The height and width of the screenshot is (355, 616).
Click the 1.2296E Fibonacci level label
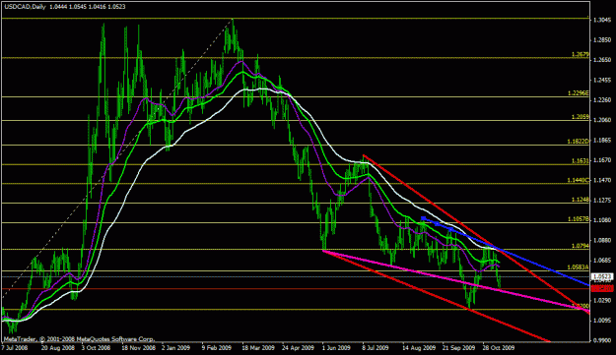[579, 92]
